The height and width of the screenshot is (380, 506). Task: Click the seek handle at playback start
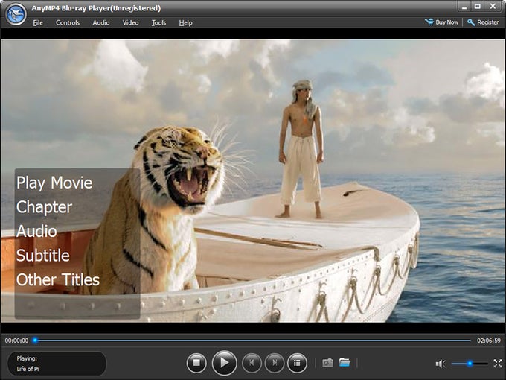coord(35,341)
